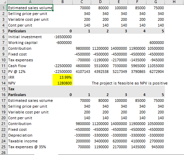
Task: Select cell 'Selling price per unit' in row 2
Action: point(30,14)
